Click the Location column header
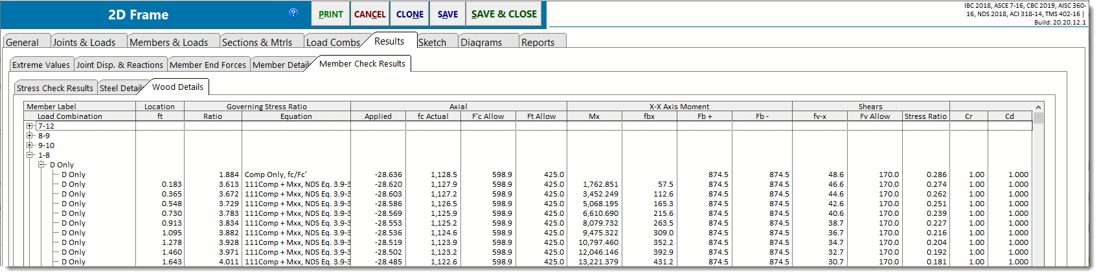Screen dimensions: 1099x276 [x=159, y=107]
